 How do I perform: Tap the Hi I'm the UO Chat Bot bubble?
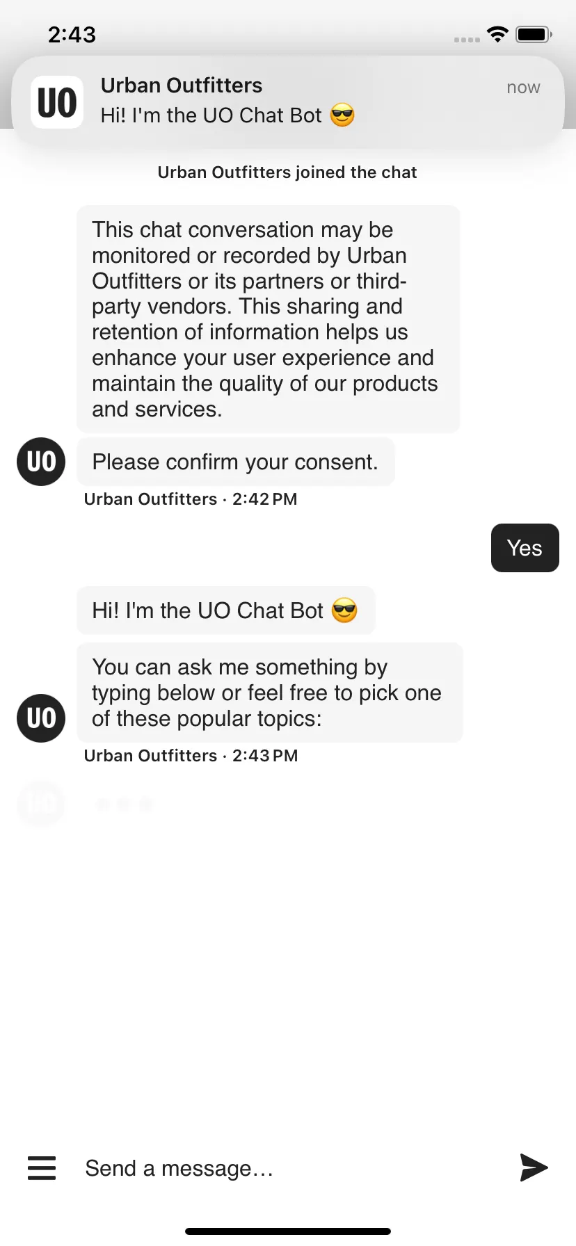(x=226, y=610)
